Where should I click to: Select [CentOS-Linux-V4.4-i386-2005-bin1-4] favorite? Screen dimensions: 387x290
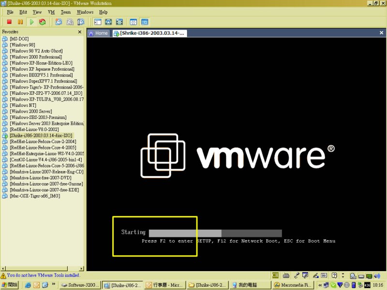coord(46,159)
